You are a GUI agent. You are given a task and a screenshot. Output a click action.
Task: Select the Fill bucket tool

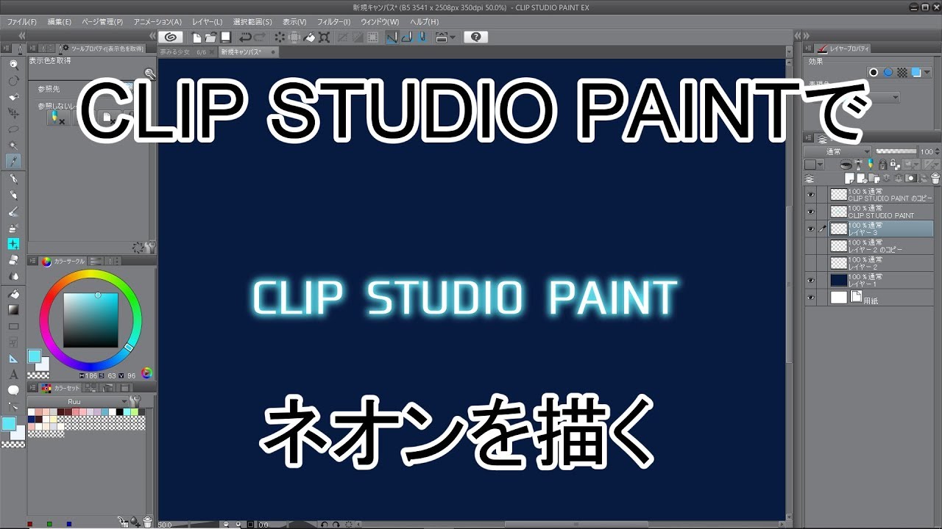13,294
